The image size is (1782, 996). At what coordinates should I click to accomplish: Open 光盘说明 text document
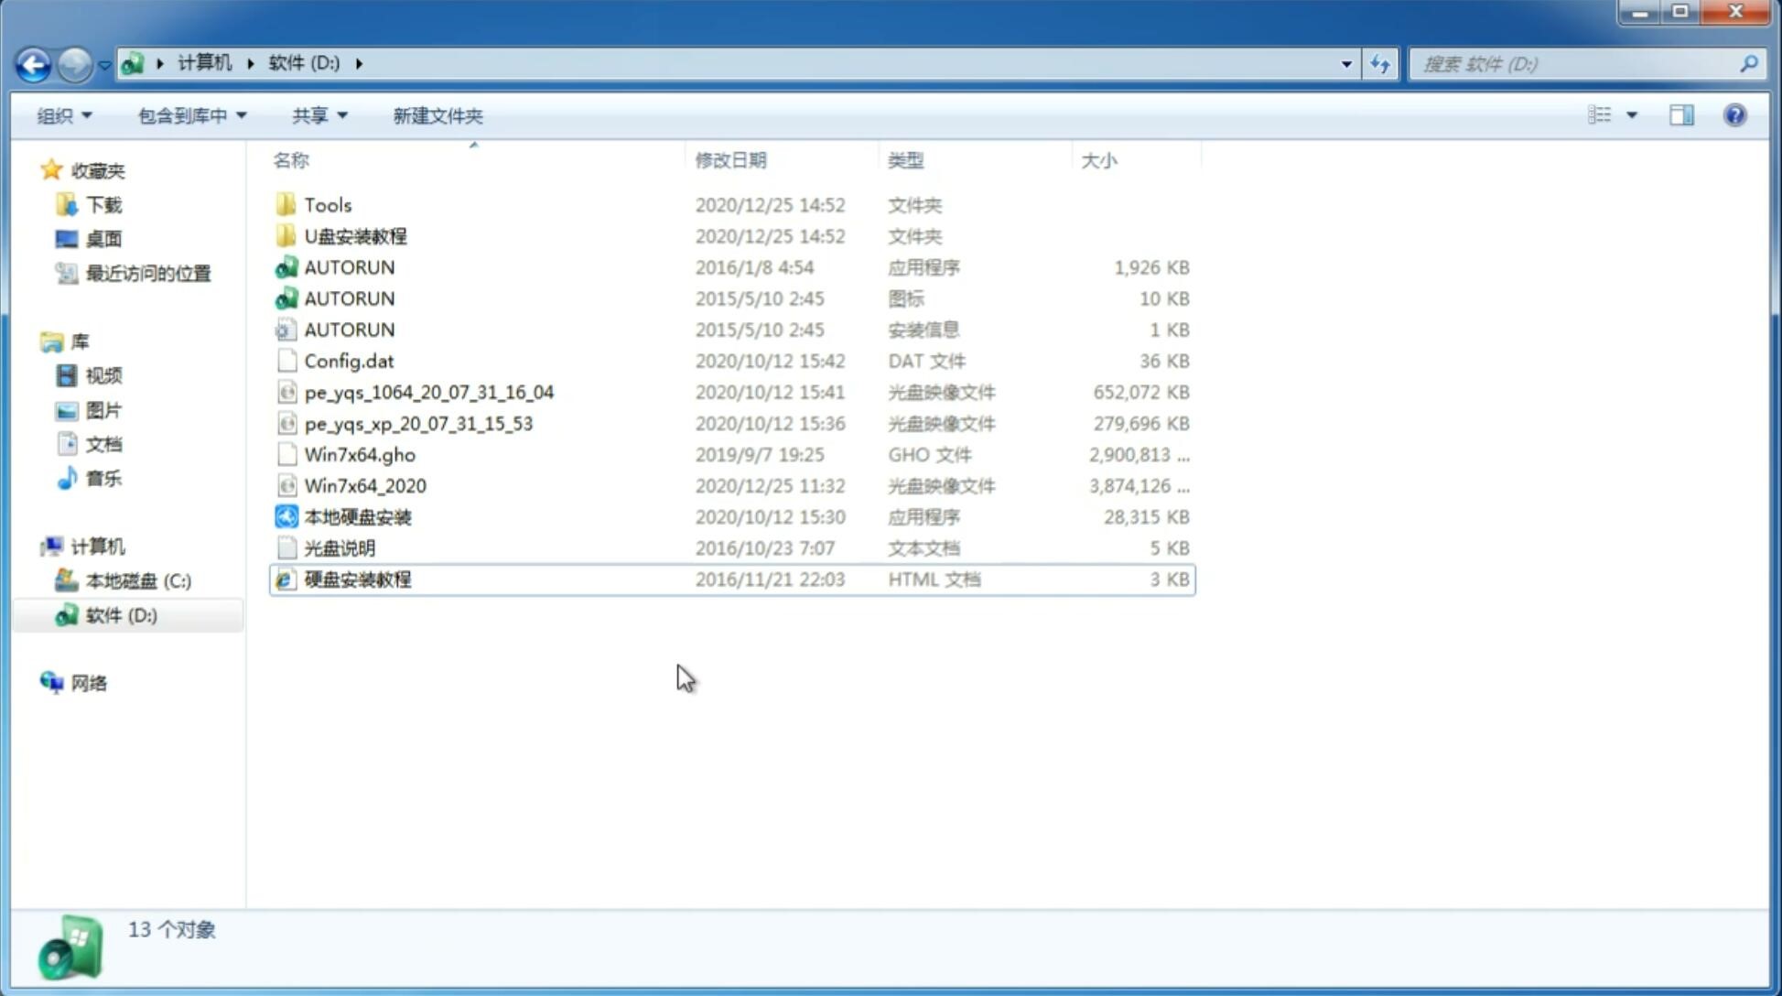click(x=339, y=547)
